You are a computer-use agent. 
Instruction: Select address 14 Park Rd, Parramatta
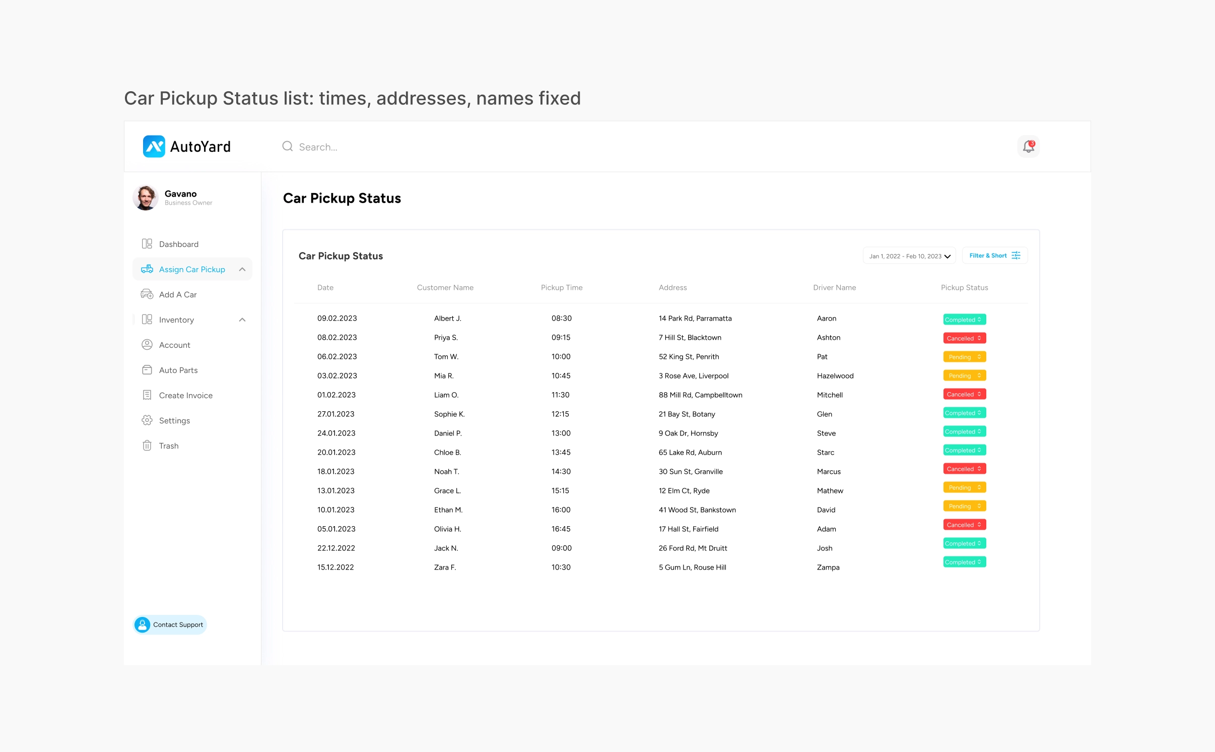pos(695,319)
